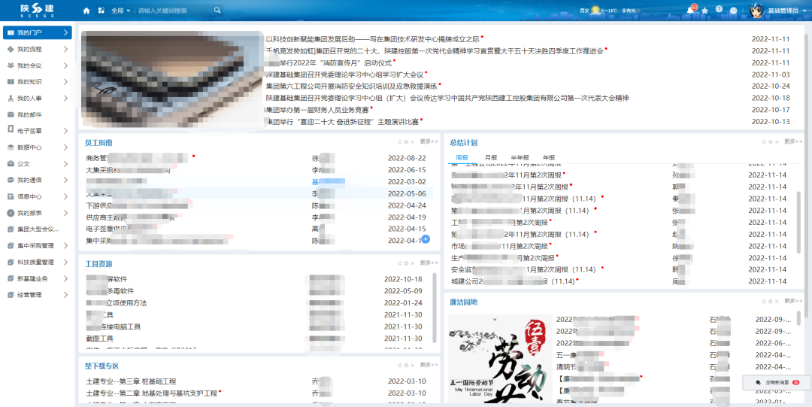The width and height of the screenshot is (812, 407).
Task: Expand the 经营管理 chevron
Action: (65, 295)
